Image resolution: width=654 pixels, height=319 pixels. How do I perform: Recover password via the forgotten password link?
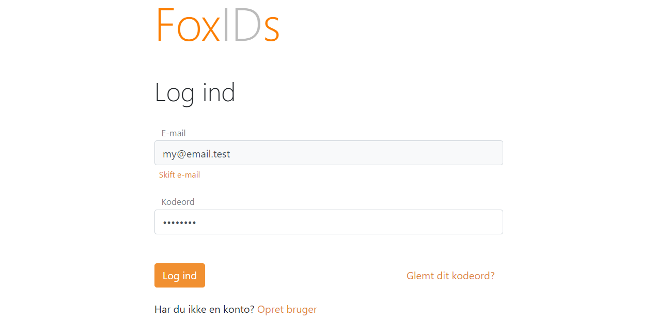pyautogui.click(x=450, y=276)
